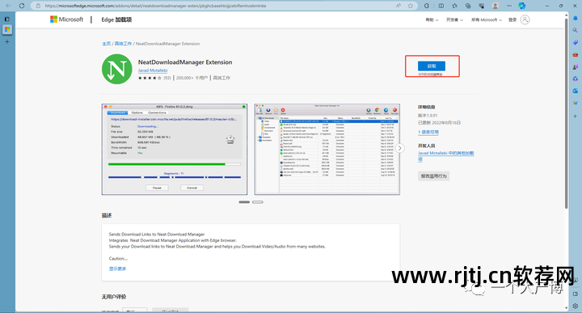
Task: Open read aloud icon in address bar
Action: (x=399, y=6)
